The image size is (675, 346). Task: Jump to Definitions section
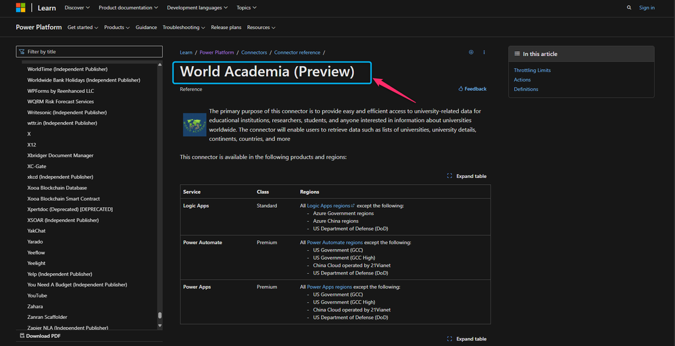pos(526,89)
